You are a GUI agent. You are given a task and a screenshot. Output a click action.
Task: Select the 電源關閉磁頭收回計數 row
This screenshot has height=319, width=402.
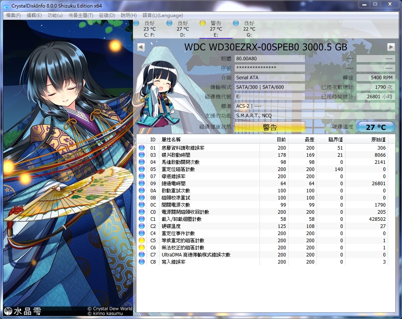click(262, 212)
